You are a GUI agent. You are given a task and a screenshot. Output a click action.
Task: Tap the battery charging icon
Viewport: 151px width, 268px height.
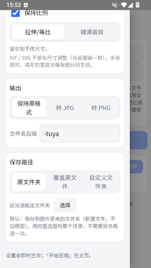point(137,5)
